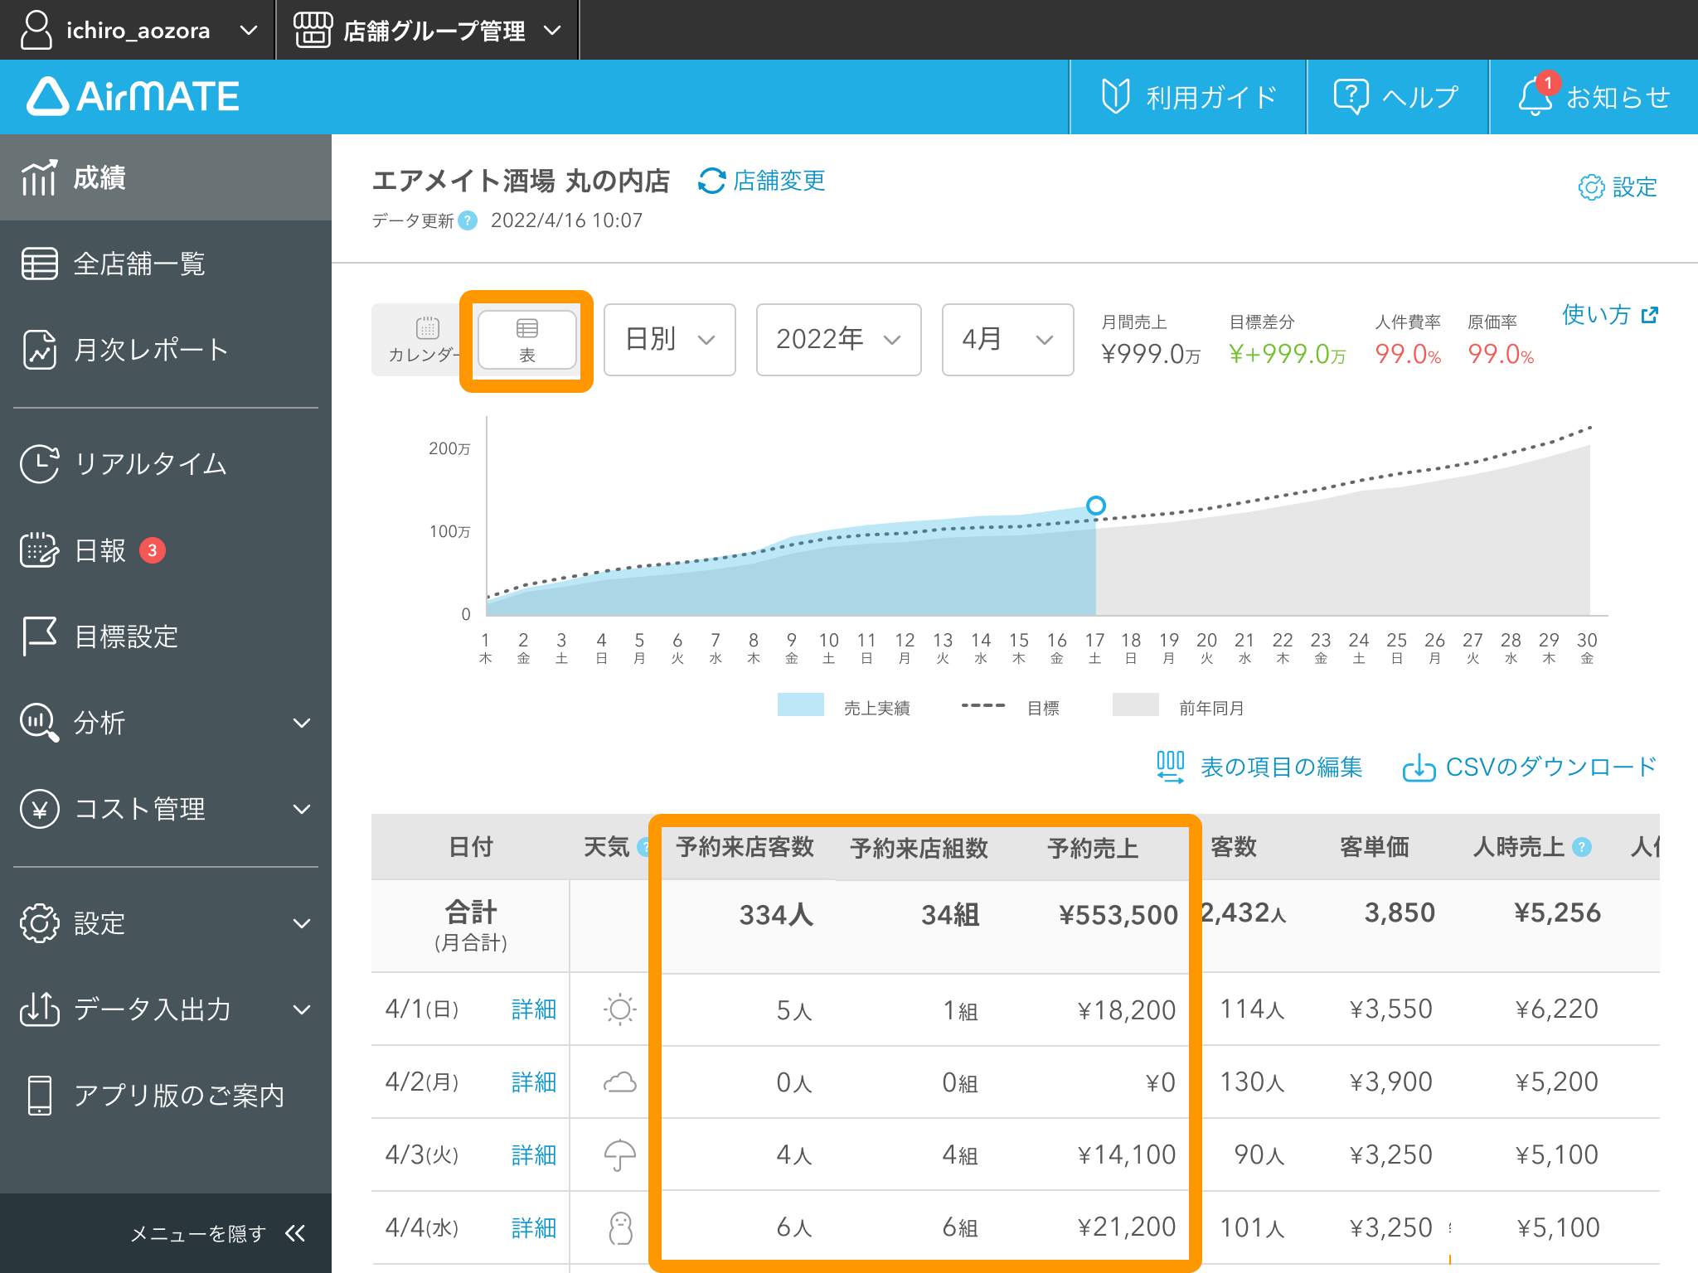This screenshot has width=1698, height=1273.
Task: Open the 店舗グループ管理 dropdown
Action: (427, 30)
